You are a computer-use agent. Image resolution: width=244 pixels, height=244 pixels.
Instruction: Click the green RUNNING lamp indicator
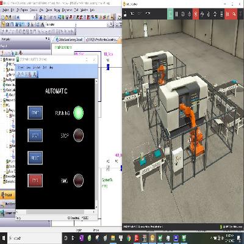78,113
